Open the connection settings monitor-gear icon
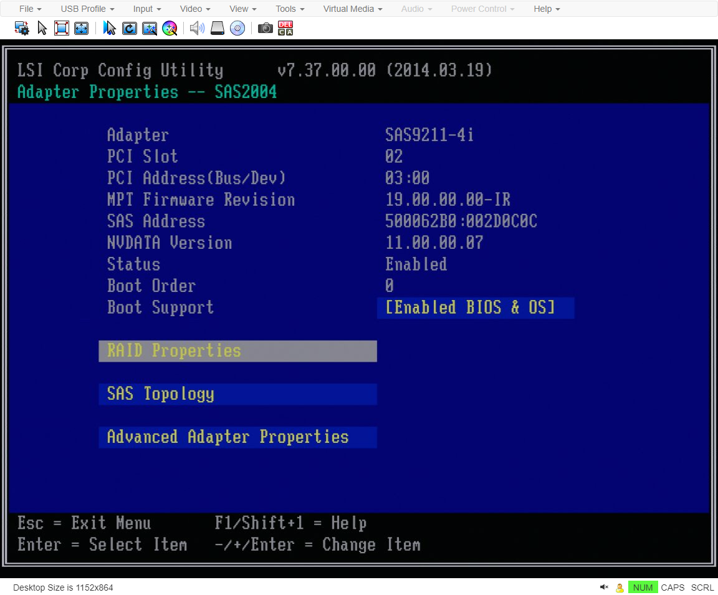This screenshot has height=595, width=718. [22, 29]
